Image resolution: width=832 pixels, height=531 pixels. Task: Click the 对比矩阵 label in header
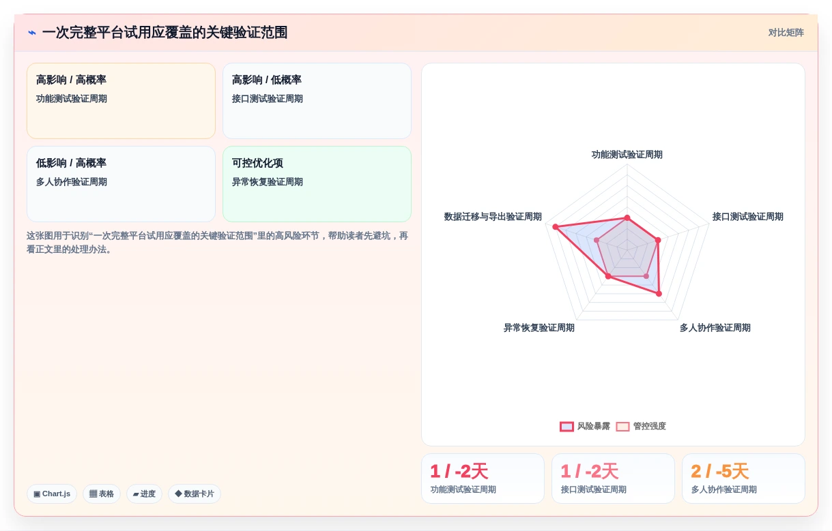point(786,33)
